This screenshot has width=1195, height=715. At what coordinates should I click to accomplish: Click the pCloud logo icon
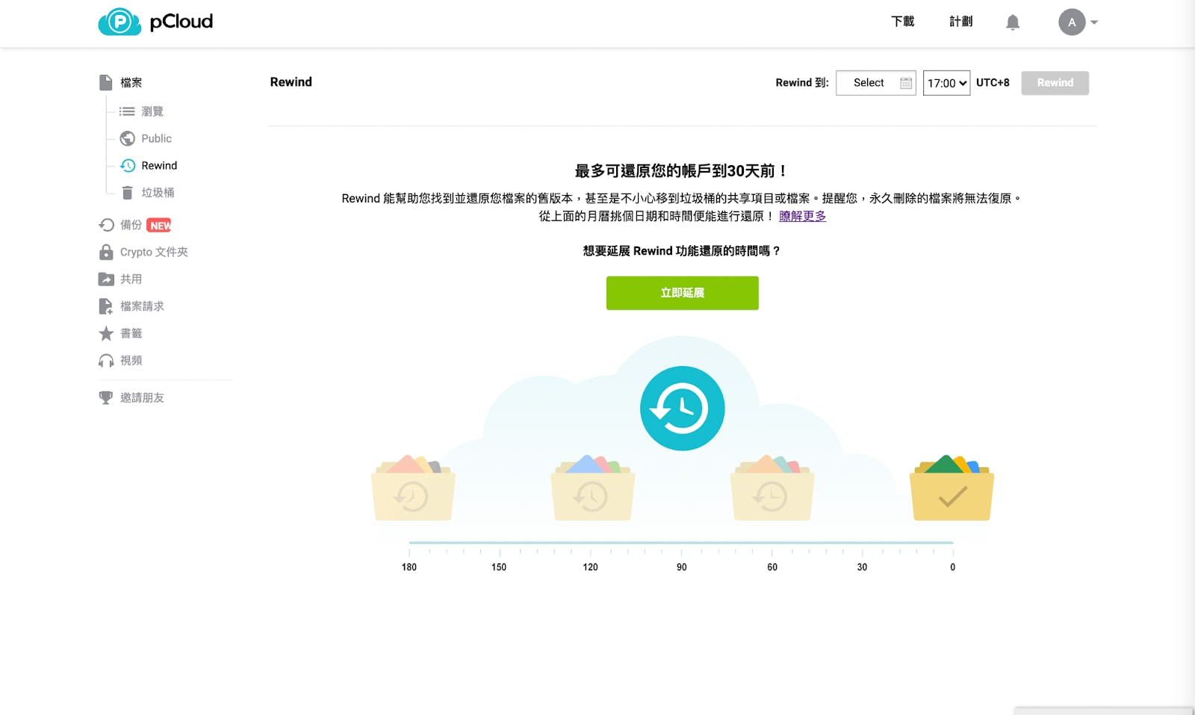coord(119,22)
